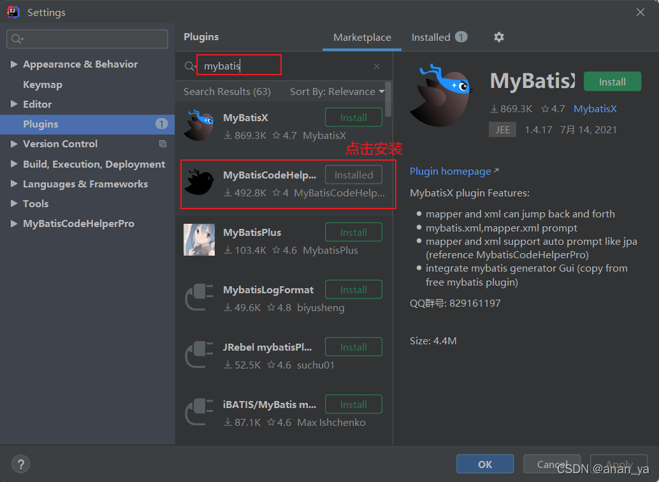Click the Apply button
Screen dimensions: 659x482
[619, 464]
